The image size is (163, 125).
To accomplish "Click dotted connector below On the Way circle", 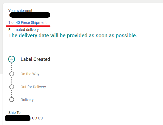I will (x=11, y=81).
